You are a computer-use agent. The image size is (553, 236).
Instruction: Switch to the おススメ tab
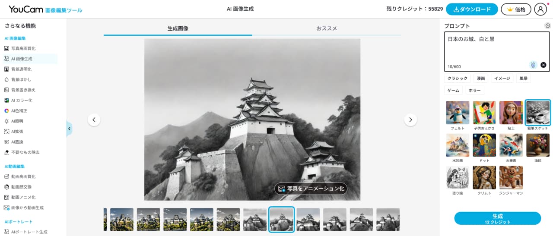point(327,28)
